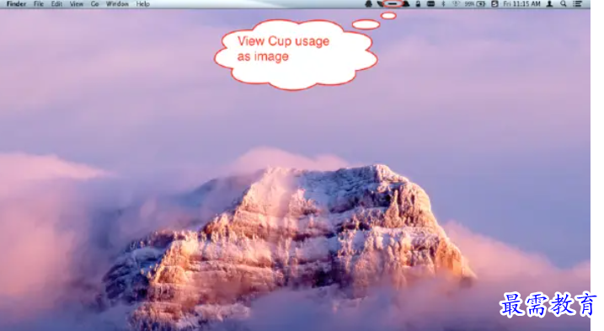Open the File menu
This screenshot has height=331, width=604.
pyautogui.click(x=39, y=4)
